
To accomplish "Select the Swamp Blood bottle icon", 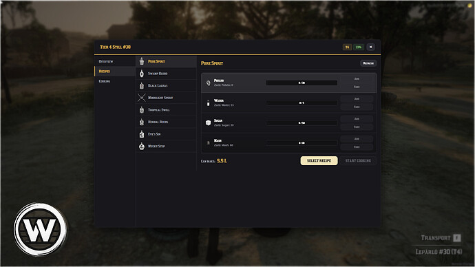I will coord(142,73).
